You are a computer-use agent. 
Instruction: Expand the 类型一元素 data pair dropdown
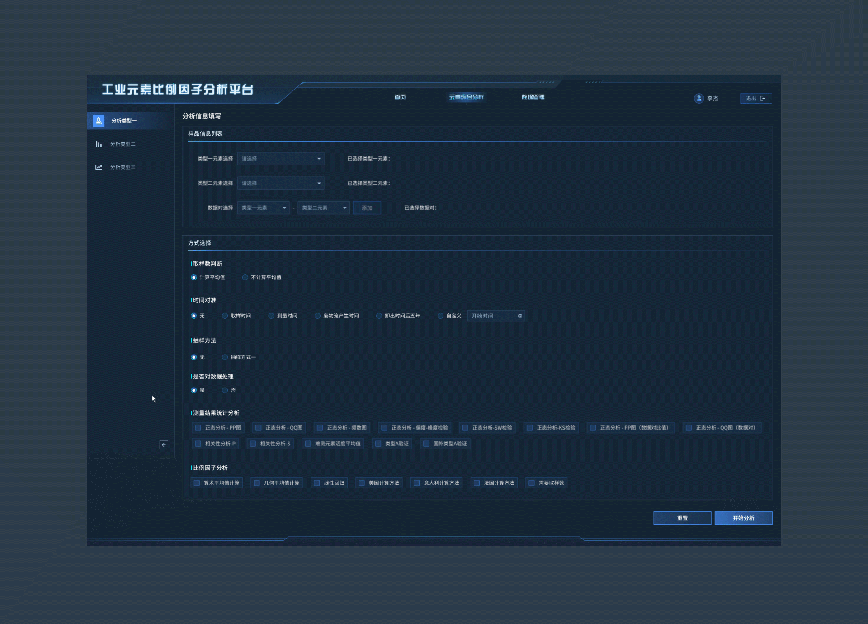pyautogui.click(x=263, y=208)
